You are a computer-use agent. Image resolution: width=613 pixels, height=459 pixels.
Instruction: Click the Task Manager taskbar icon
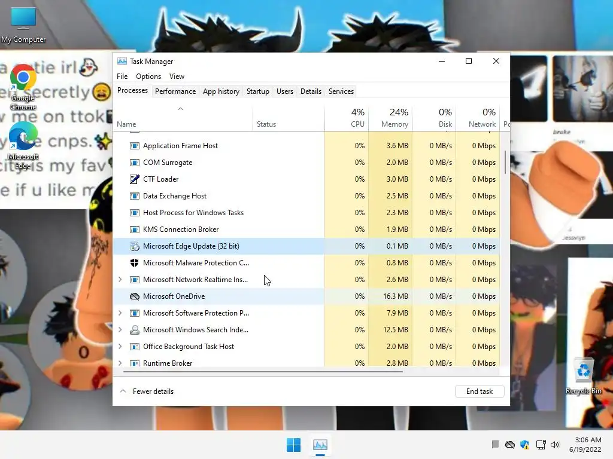[x=320, y=445]
